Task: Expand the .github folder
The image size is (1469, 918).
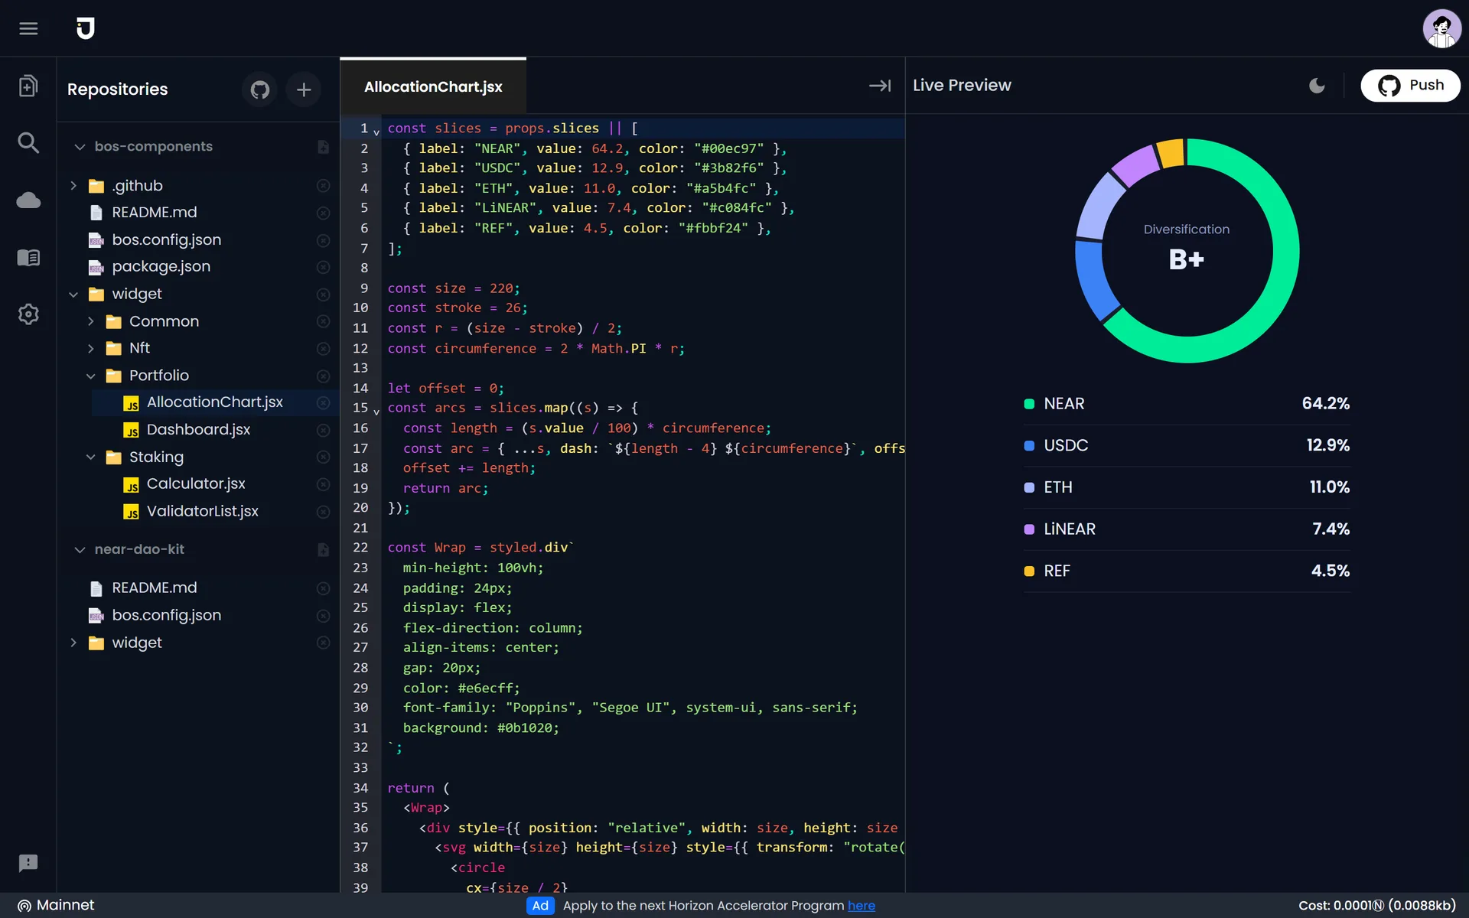Action: [73, 186]
